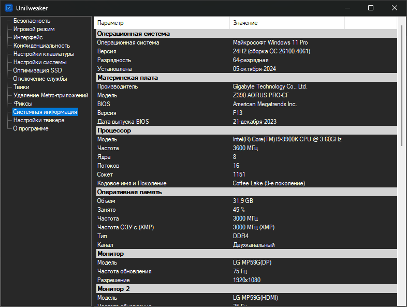Click the highlighted Системная информация item

[x=45, y=112]
